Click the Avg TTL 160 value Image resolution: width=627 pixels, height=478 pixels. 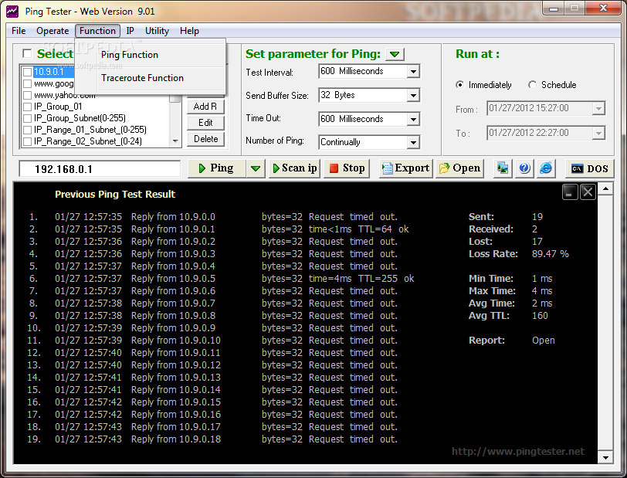[540, 316]
